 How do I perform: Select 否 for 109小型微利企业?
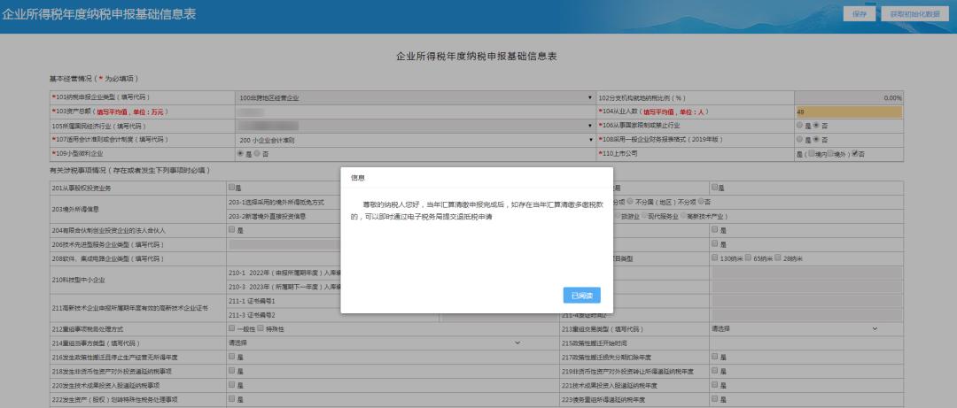pyautogui.click(x=257, y=154)
